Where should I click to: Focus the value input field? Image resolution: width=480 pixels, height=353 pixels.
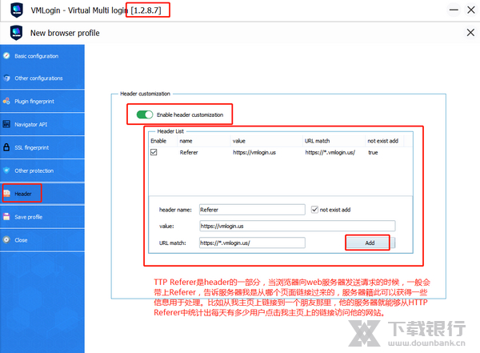pos(298,226)
